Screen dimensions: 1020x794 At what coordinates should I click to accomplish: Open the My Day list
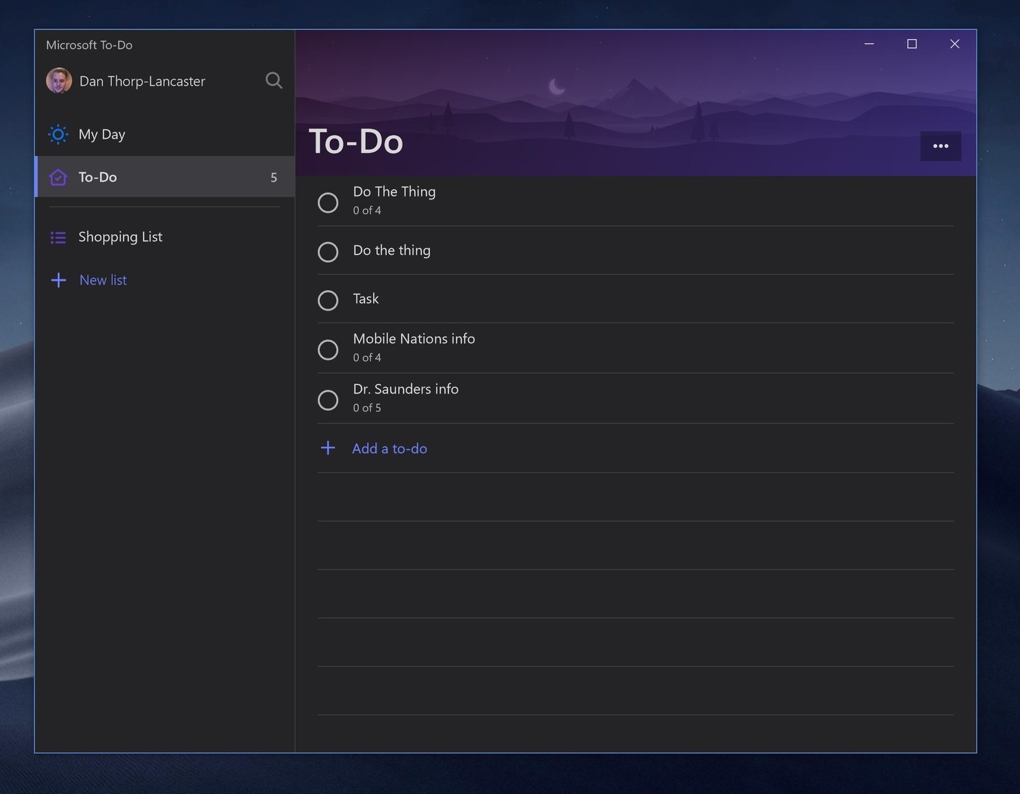[165, 134]
